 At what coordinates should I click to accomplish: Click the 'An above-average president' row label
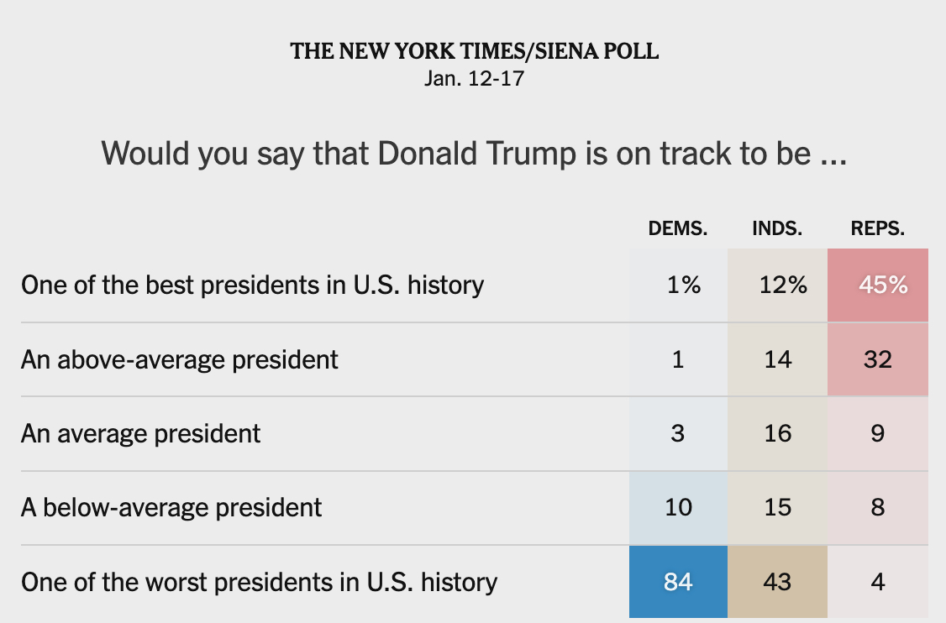[x=180, y=360]
